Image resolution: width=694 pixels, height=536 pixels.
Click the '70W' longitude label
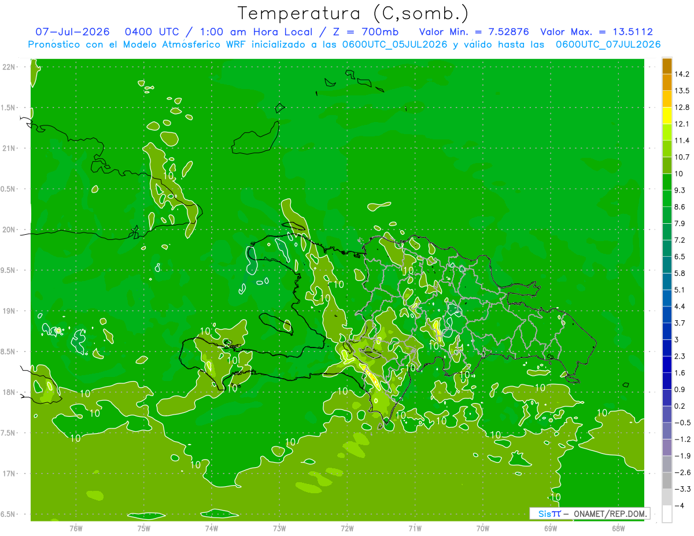[x=483, y=528]
